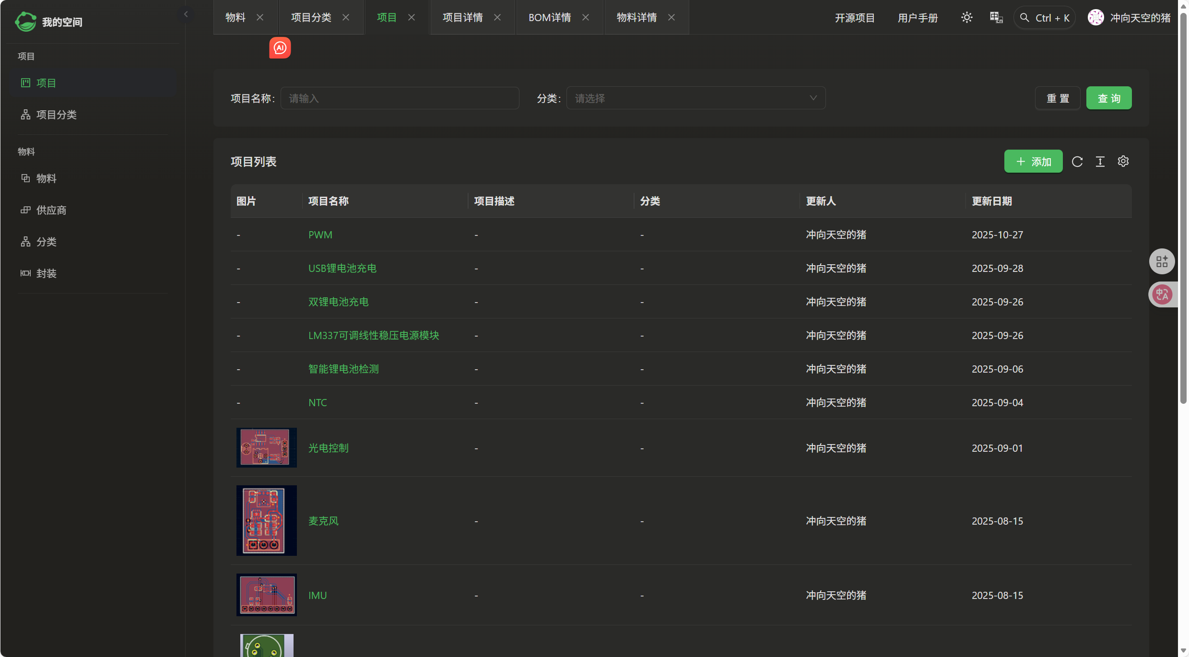1189x657 pixels.
Task: Refresh the project list
Action: [x=1077, y=162]
